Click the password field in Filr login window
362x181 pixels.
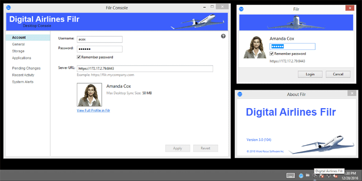292,47
